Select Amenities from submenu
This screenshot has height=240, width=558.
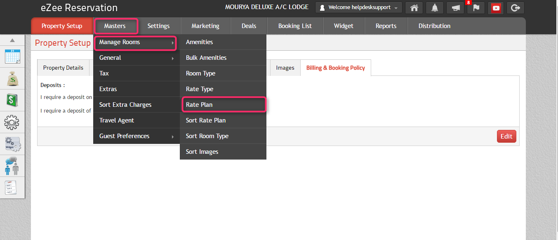pyautogui.click(x=223, y=42)
